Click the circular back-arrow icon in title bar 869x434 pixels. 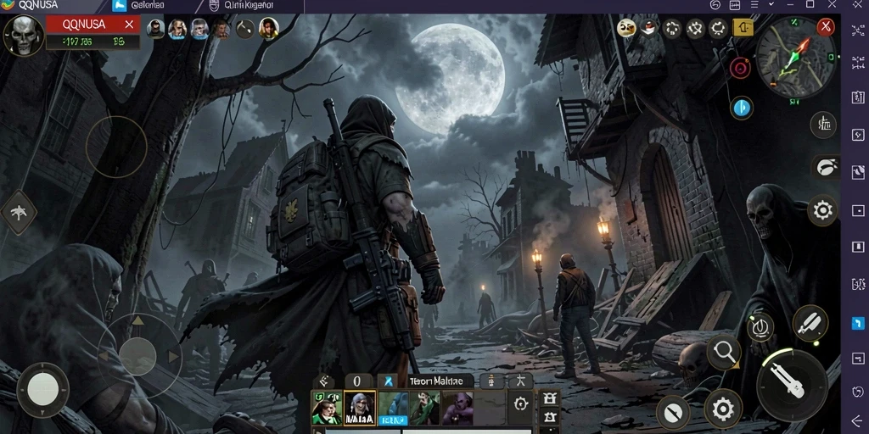coord(715,5)
